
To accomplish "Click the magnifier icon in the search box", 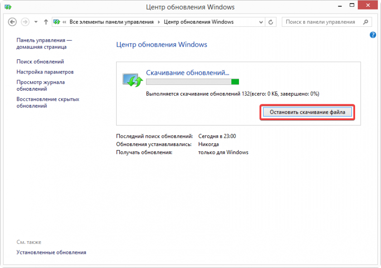I will pos(366,22).
